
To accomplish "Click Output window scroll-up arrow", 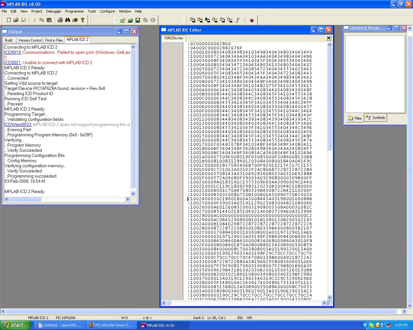I will 133,47.
